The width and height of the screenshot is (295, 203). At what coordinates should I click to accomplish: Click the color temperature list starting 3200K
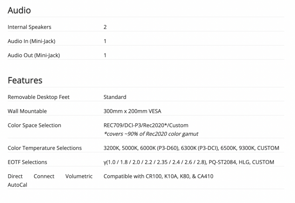(x=191, y=148)
